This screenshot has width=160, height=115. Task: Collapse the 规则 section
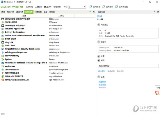pyautogui.click(x=99, y=61)
